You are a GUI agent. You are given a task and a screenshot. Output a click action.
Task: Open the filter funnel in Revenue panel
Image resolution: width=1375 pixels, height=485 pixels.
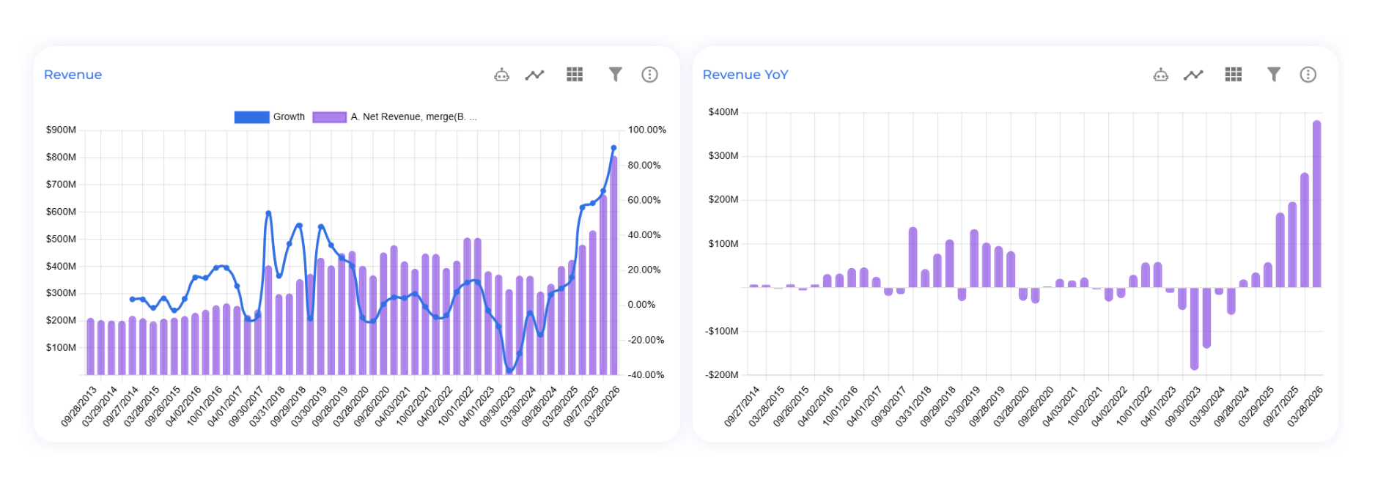click(x=616, y=75)
